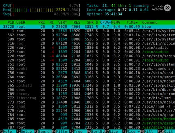Toggle F5 Tree view
The height and width of the screenshot is (133, 175).
tap(78, 131)
